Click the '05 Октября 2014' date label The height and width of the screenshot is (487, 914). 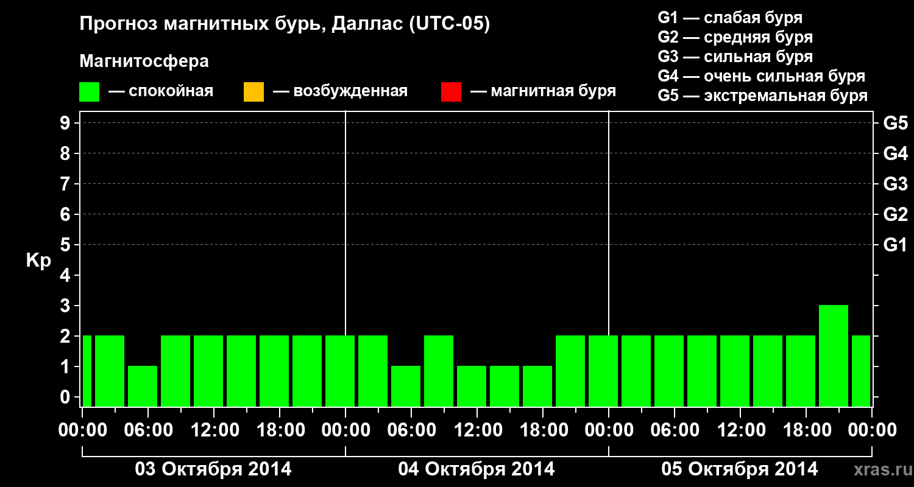(740, 469)
